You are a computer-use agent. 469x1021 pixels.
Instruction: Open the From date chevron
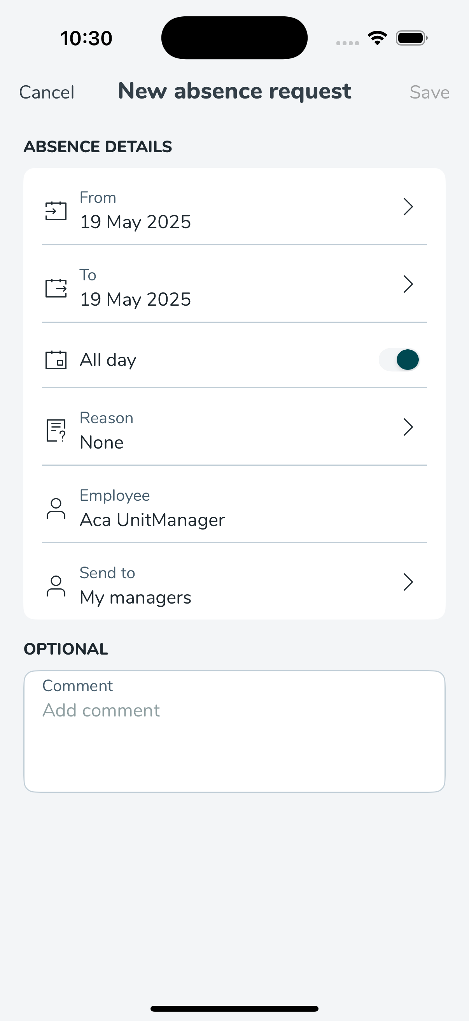pos(408,206)
